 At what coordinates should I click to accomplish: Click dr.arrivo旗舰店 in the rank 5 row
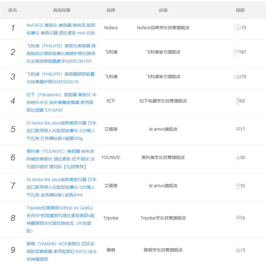tap(163, 129)
